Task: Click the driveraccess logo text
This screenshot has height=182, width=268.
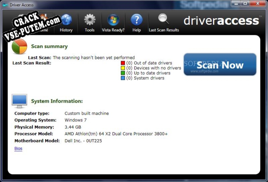Action: click(x=221, y=20)
